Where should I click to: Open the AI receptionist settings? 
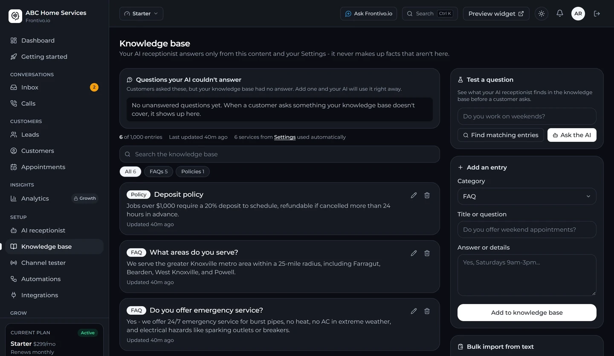point(54,230)
